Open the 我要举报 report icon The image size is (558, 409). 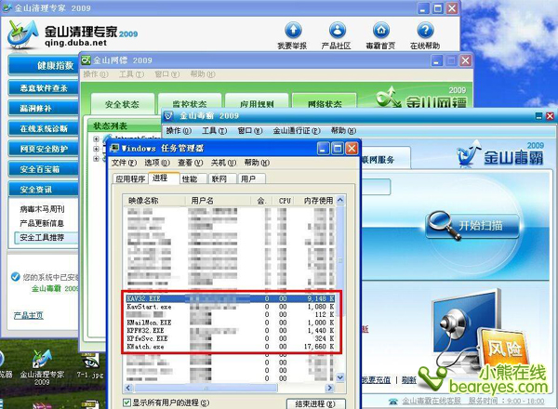point(293,31)
